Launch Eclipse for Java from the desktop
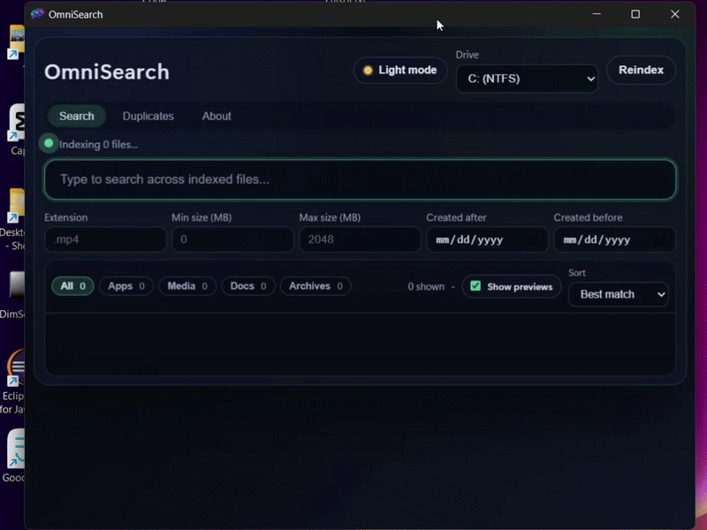The height and width of the screenshot is (530, 707). [x=13, y=371]
